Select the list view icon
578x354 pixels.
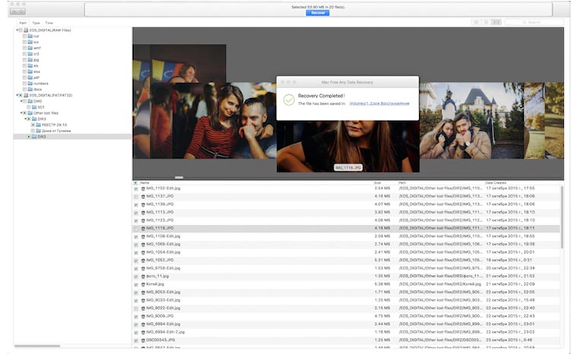[487, 23]
